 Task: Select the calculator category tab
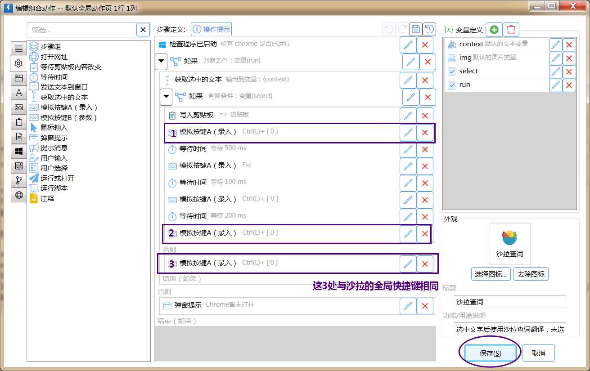point(18,165)
